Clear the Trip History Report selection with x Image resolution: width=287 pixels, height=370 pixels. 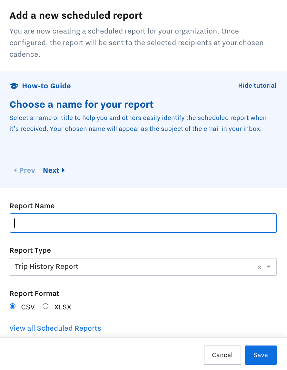(259, 268)
